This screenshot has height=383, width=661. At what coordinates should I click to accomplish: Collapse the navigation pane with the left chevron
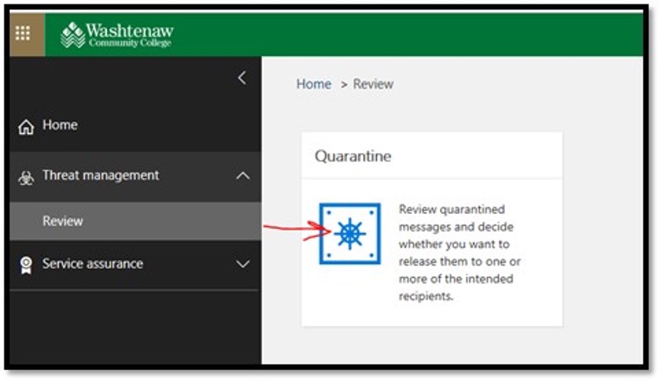[242, 77]
